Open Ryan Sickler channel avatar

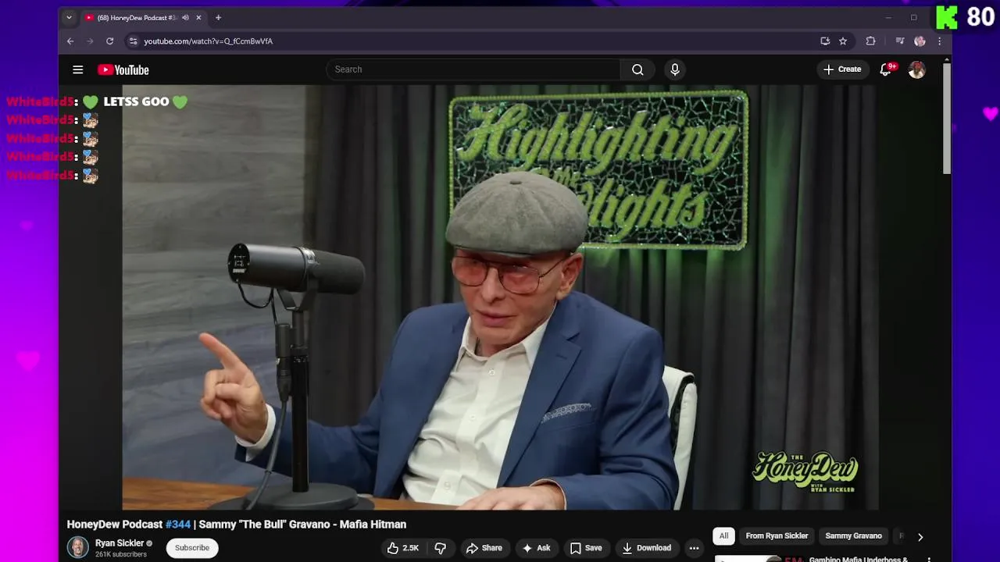point(77,548)
